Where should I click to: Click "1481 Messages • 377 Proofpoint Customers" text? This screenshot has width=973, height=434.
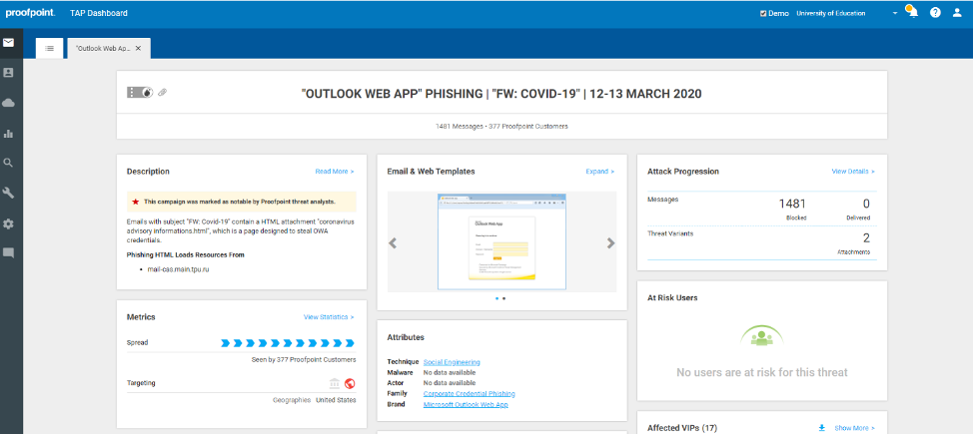501,126
